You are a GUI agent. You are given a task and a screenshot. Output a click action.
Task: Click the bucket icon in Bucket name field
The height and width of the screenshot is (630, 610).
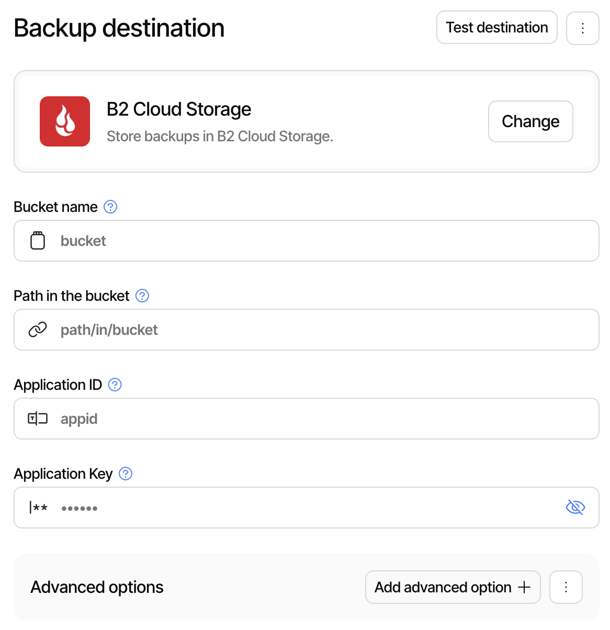38,241
